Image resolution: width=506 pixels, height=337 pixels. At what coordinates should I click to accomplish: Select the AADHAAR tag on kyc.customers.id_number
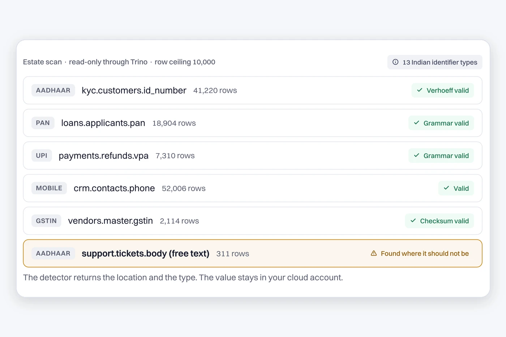coord(53,90)
